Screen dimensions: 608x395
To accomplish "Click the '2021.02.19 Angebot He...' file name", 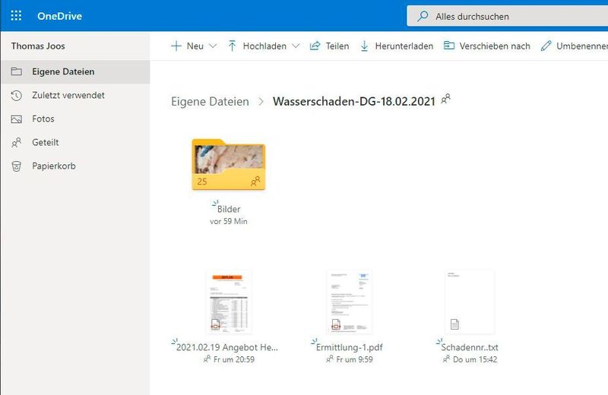I will tap(226, 347).
